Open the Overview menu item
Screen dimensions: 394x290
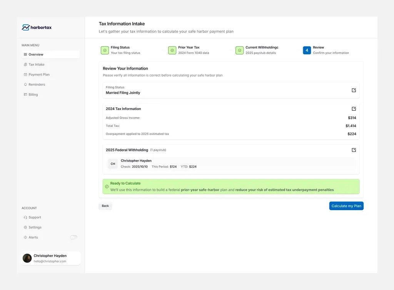(50, 55)
